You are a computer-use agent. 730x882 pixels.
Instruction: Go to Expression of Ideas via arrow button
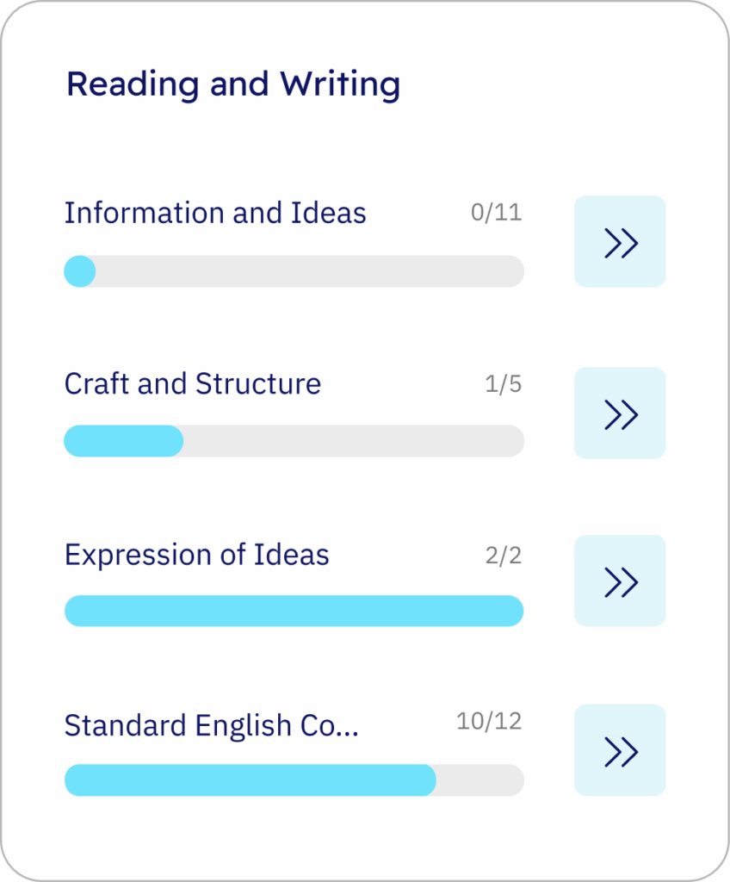coord(620,581)
